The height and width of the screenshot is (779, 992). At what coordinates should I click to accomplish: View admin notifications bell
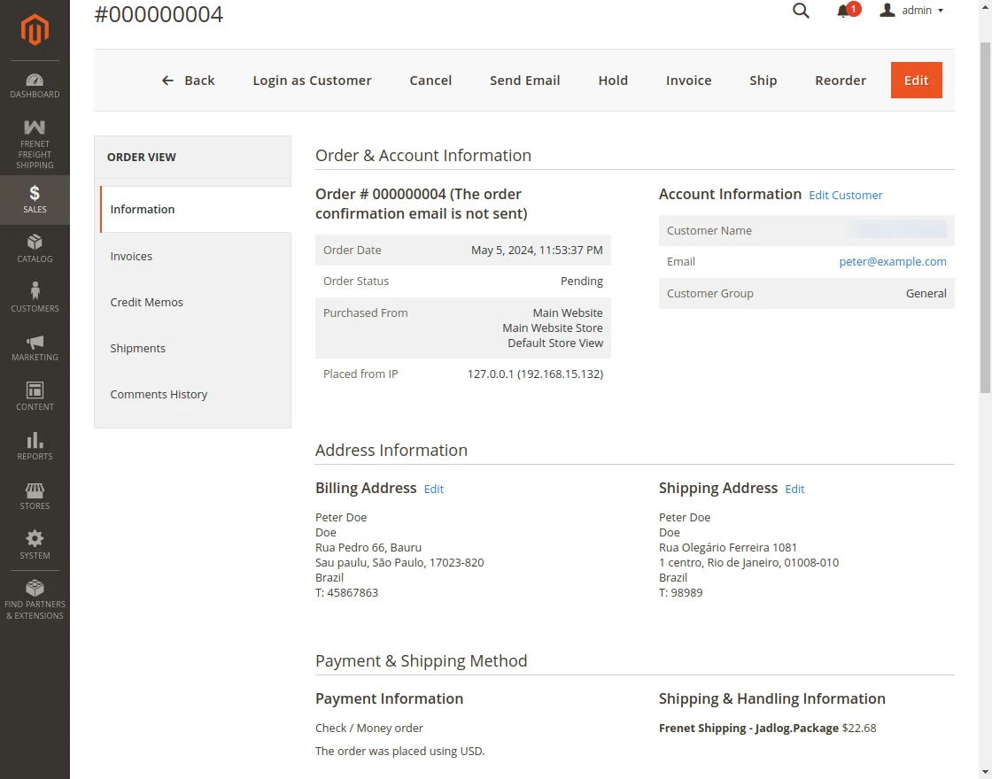tap(844, 12)
